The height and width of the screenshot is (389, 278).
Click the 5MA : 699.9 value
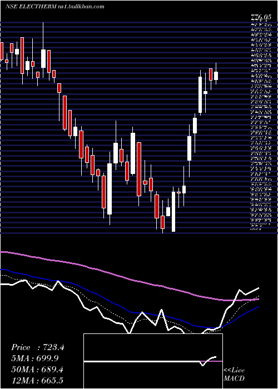[34, 358]
